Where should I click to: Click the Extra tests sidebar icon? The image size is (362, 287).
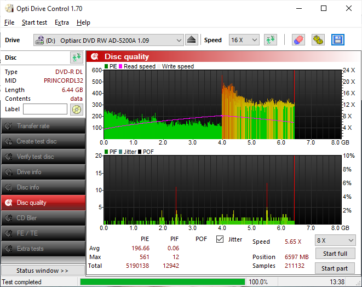8,249
